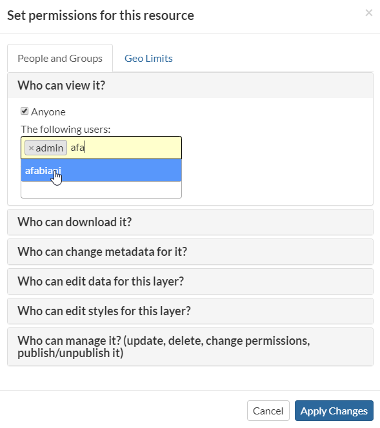Toggle the Anyone checkbox

25,111
